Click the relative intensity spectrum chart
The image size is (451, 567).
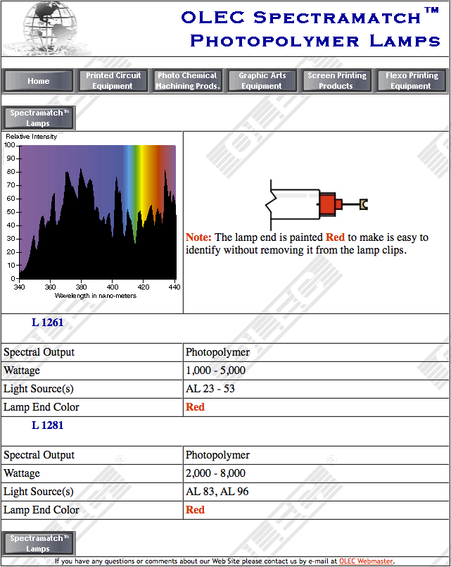tap(92, 216)
